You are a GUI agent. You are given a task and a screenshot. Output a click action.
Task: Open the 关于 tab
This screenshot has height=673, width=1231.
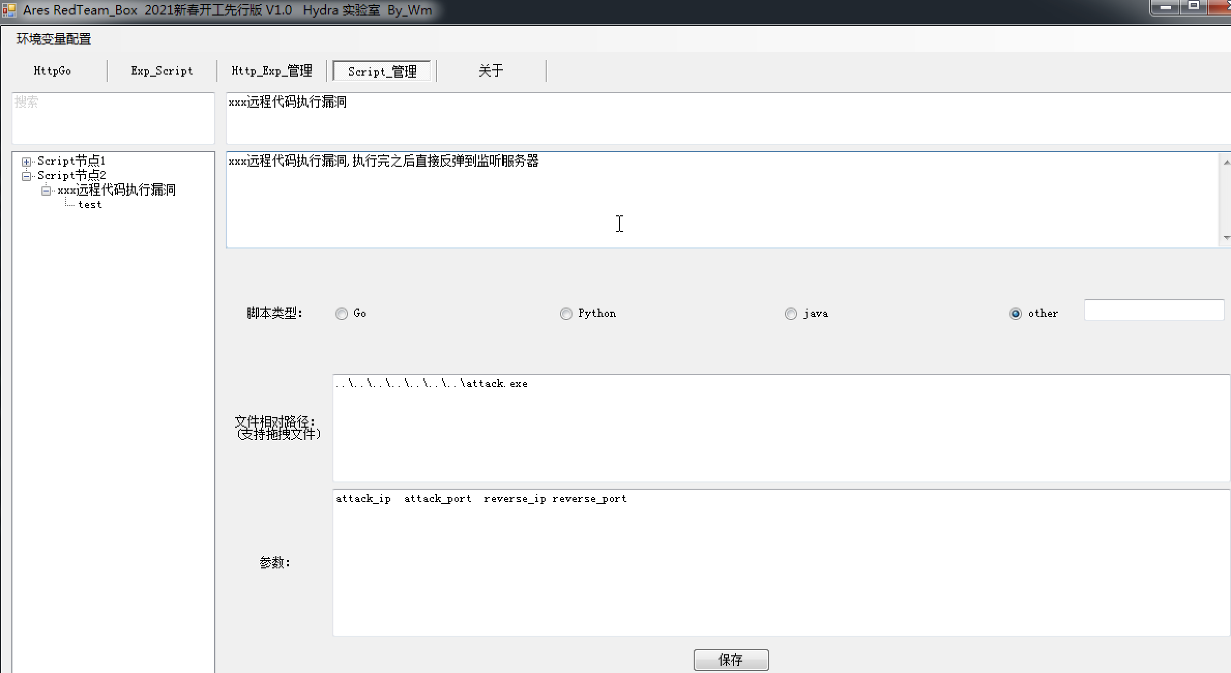point(491,71)
